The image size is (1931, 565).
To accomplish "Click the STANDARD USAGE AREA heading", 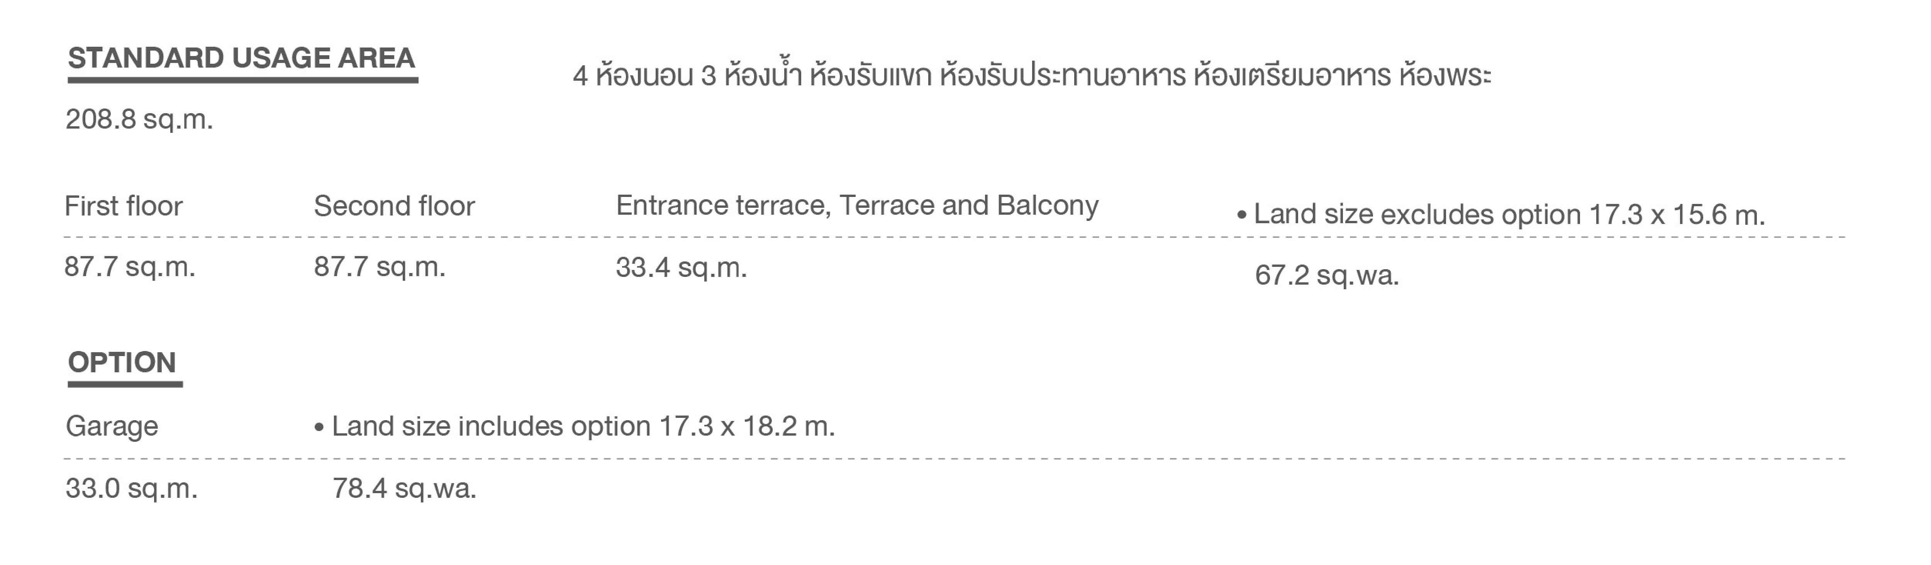I will [x=241, y=58].
